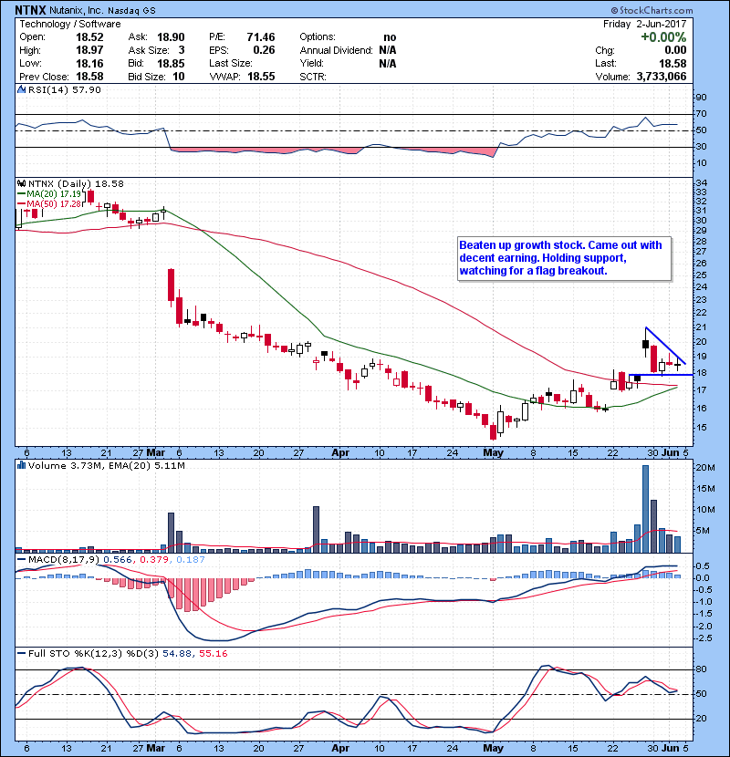The image size is (730, 757).
Task: Click the Volume 3.73M, EMA(20) label
Action: tap(106, 466)
